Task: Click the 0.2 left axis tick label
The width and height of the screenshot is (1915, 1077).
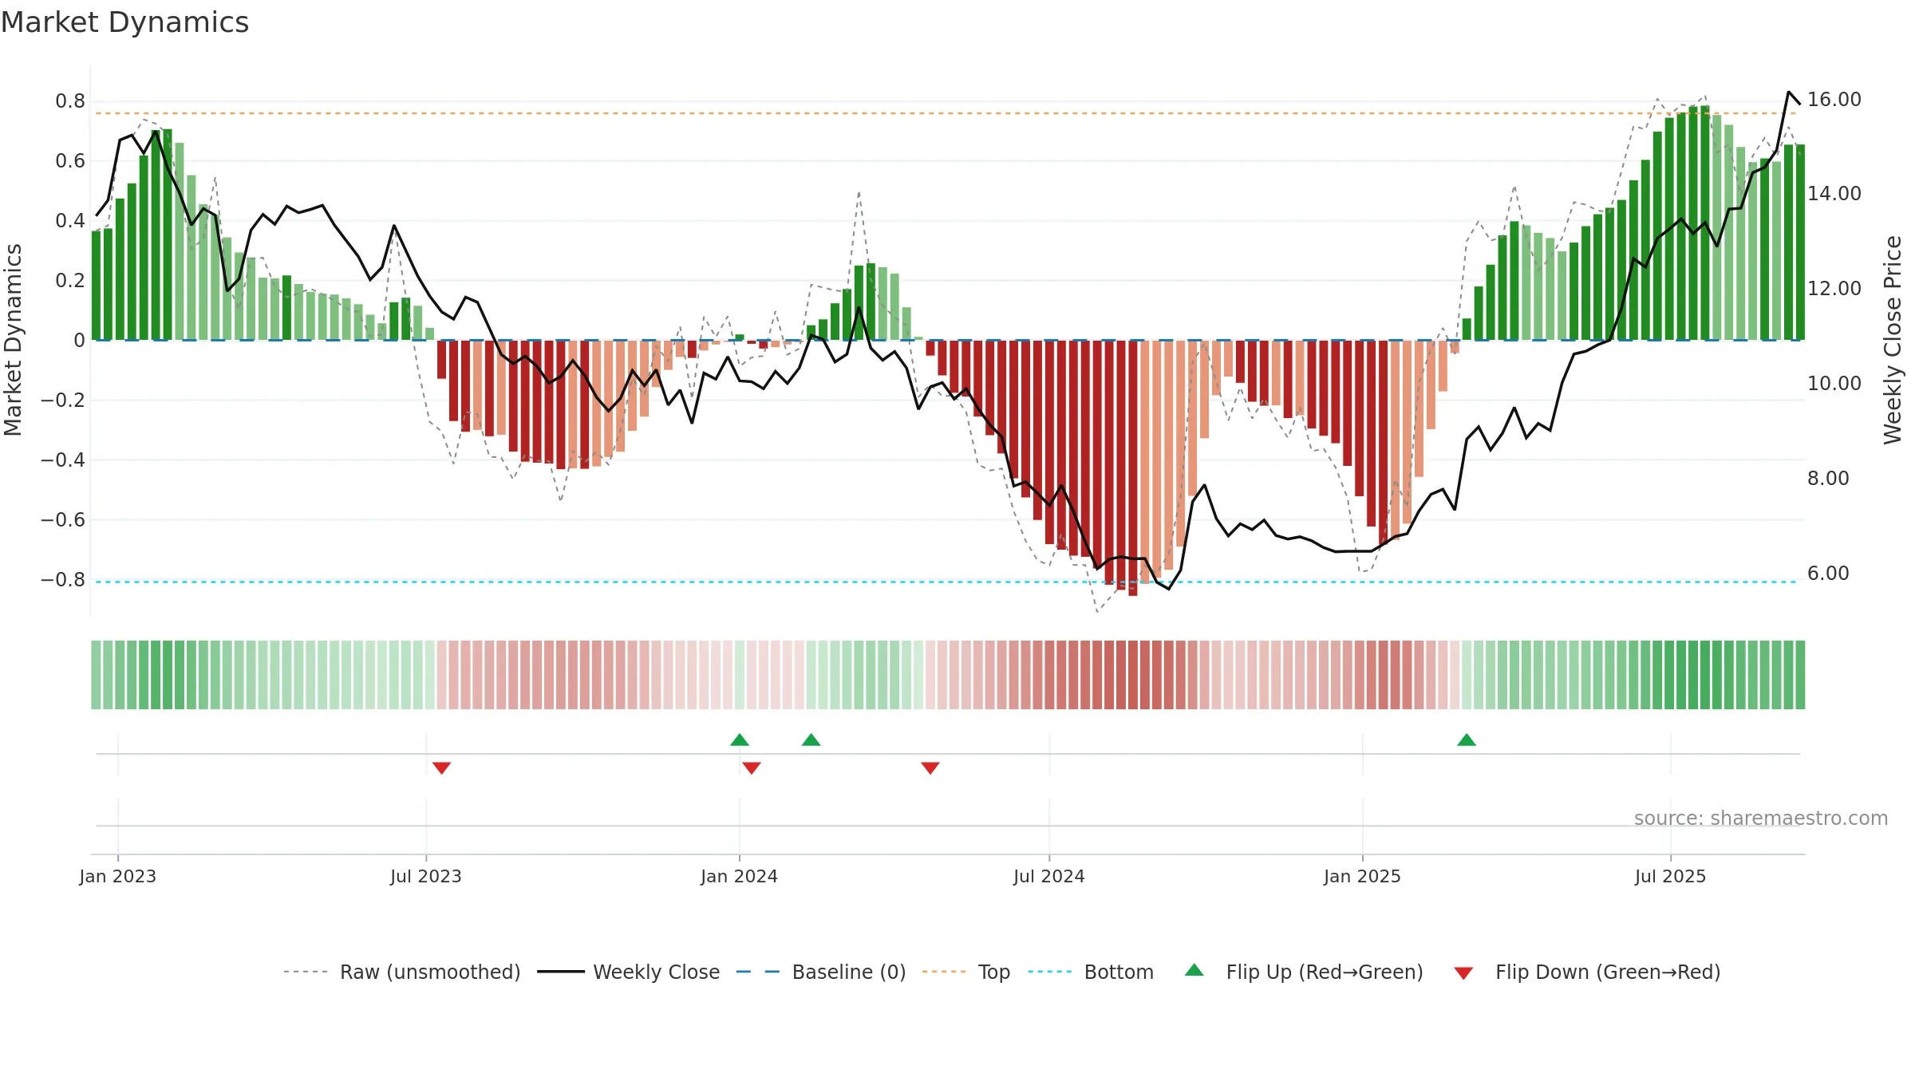Action: [70, 280]
